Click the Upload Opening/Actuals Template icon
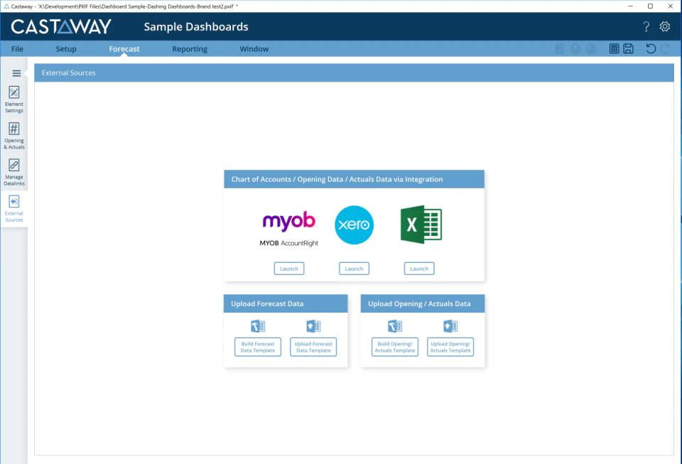The height and width of the screenshot is (464, 682). click(x=450, y=325)
